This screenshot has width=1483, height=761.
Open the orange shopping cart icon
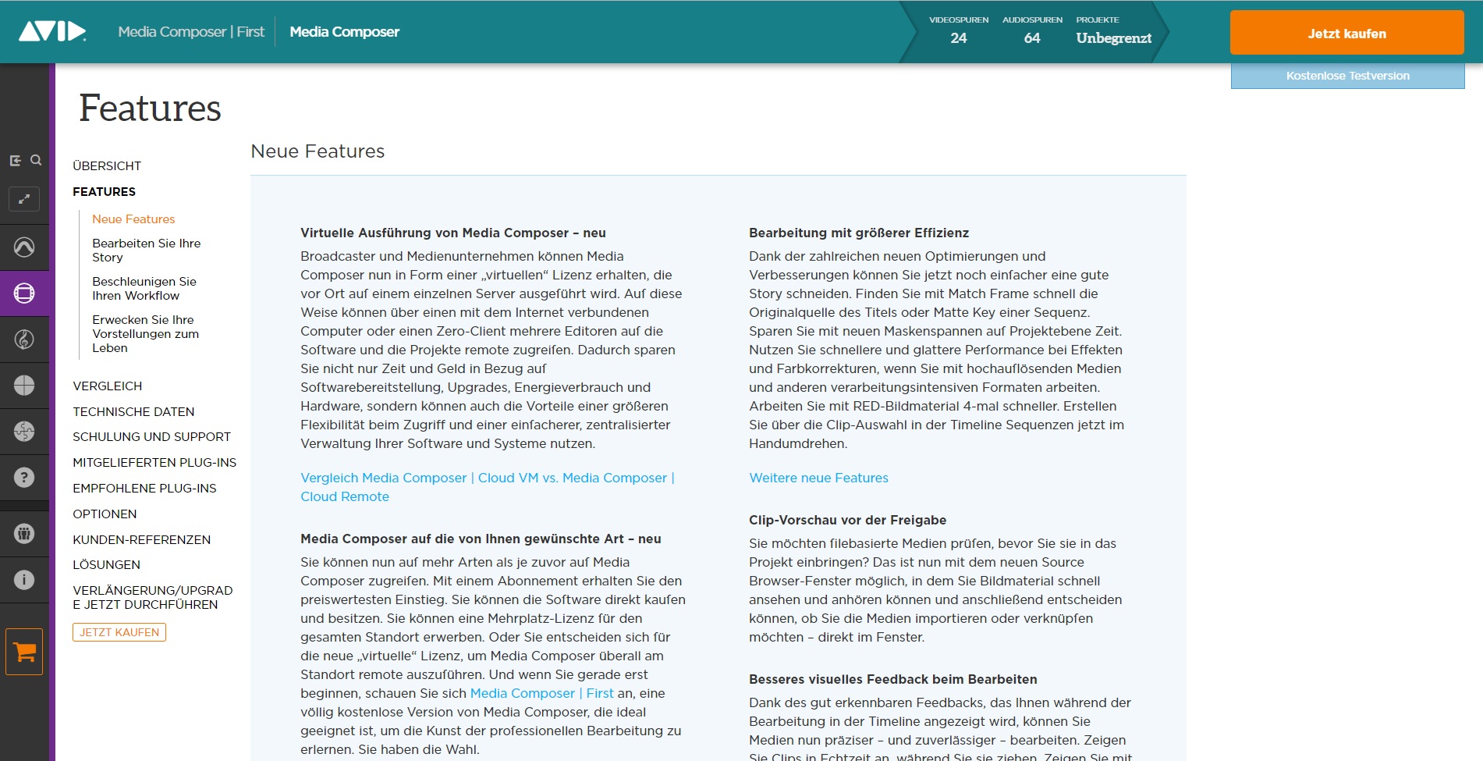tap(24, 652)
